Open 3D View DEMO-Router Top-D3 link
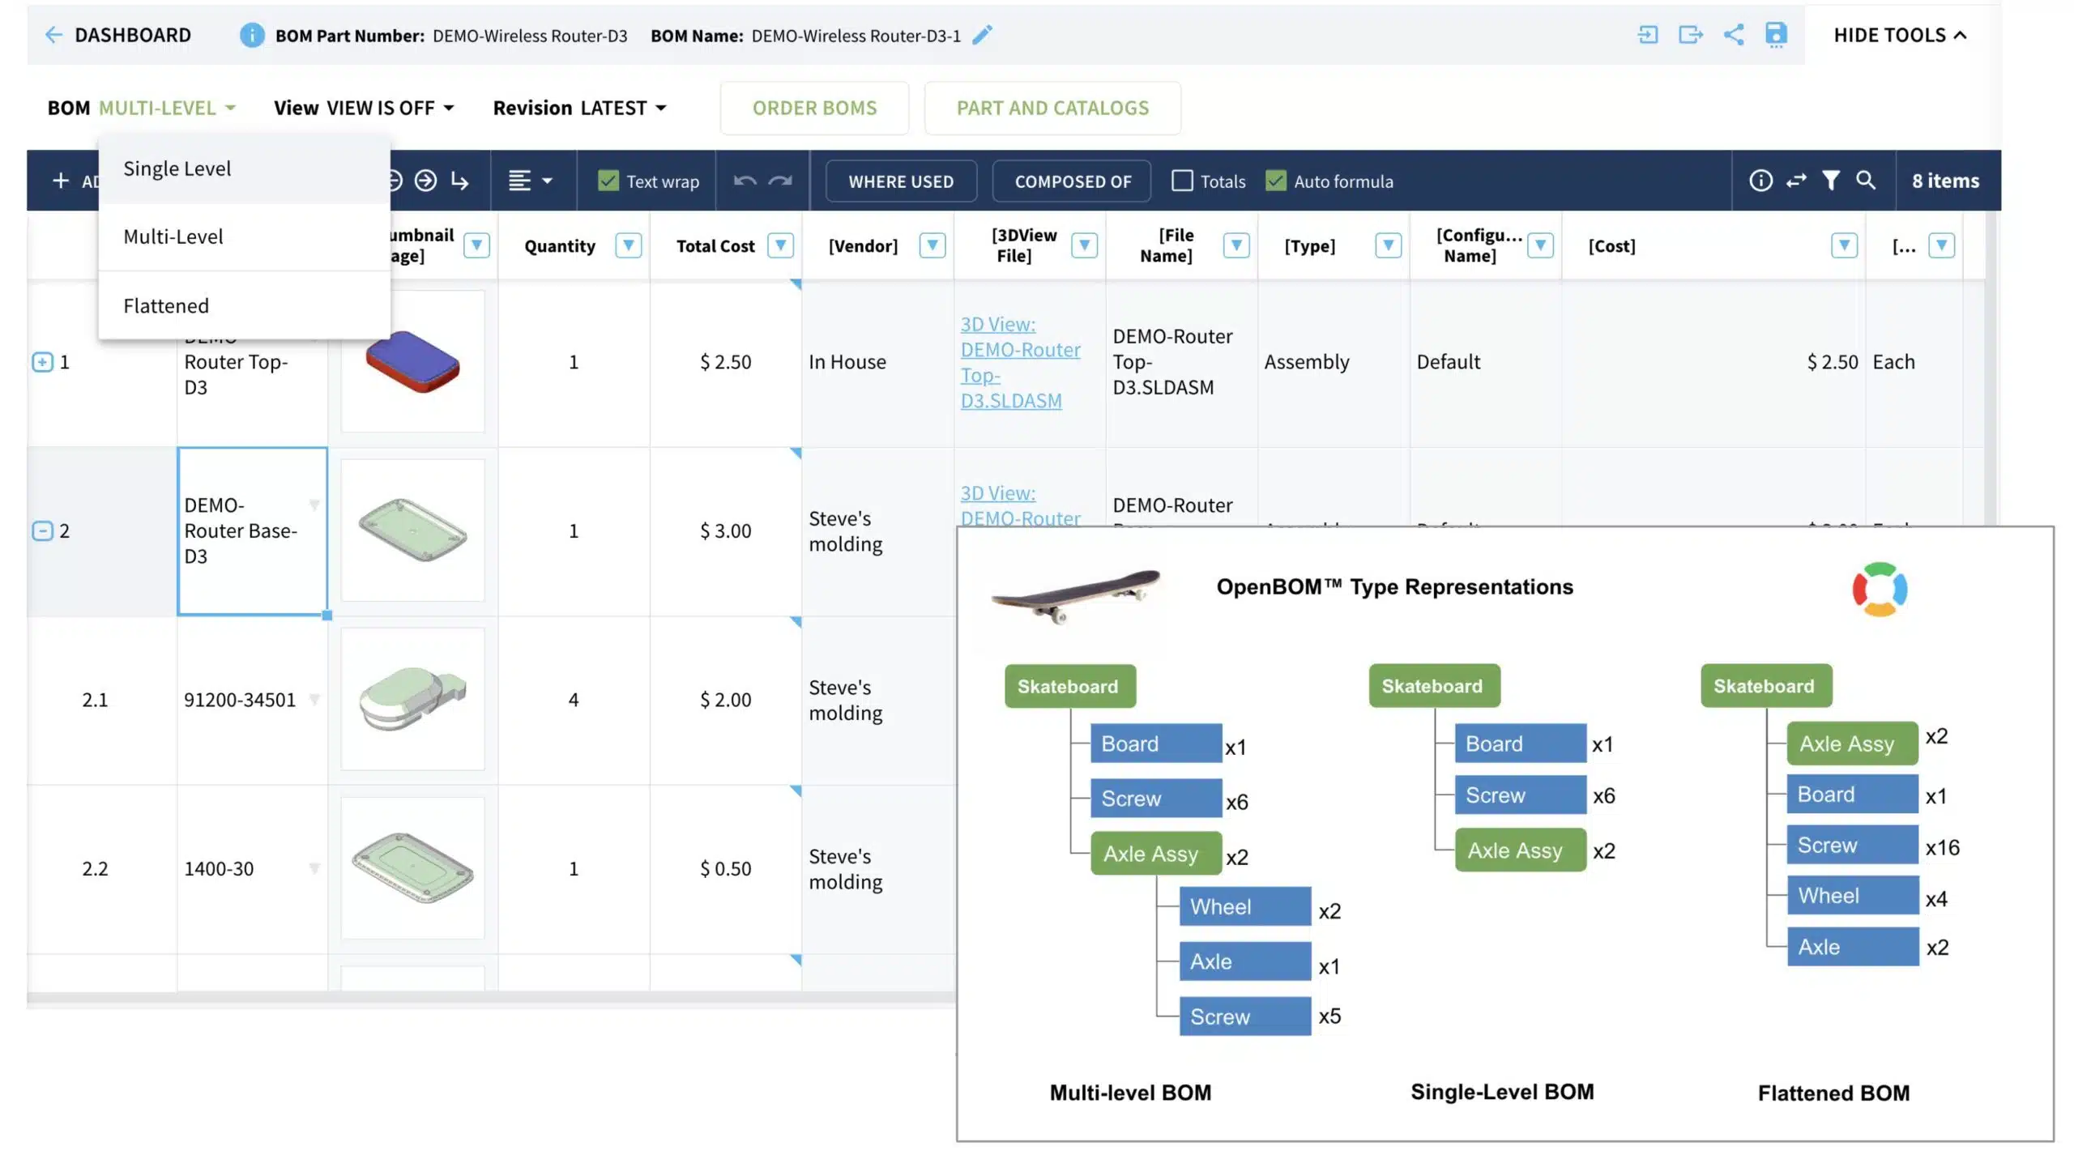 pyautogui.click(x=1020, y=362)
